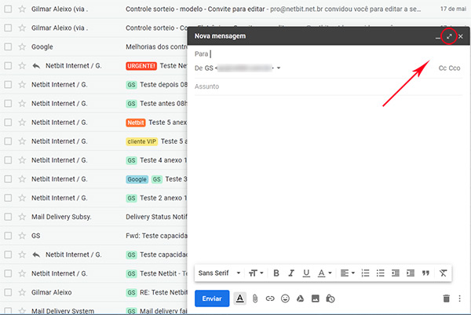Viewport: 471px width, 315px height.
Task: Select checkbox for Fwd: Teste capacida email
Action: [x=8, y=236]
